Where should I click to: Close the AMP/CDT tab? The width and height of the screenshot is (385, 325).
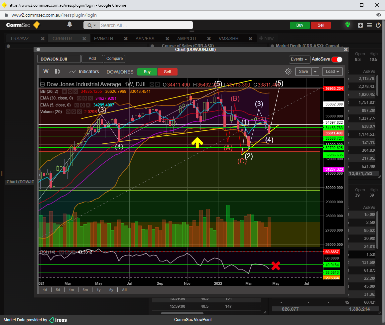pos(209,39)
